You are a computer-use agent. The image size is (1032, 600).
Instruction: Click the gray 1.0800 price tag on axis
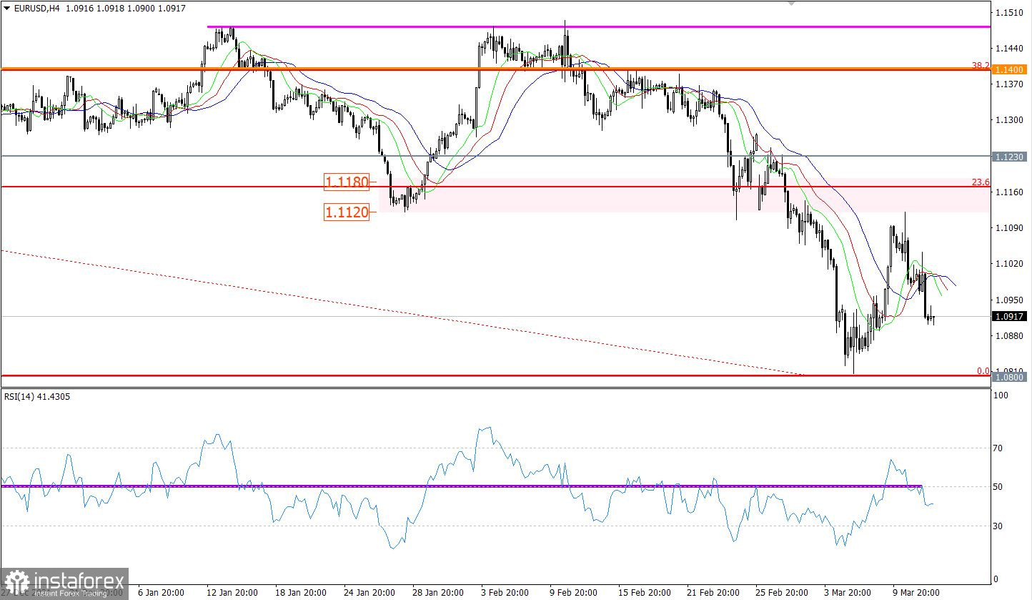click(1011, 376)
